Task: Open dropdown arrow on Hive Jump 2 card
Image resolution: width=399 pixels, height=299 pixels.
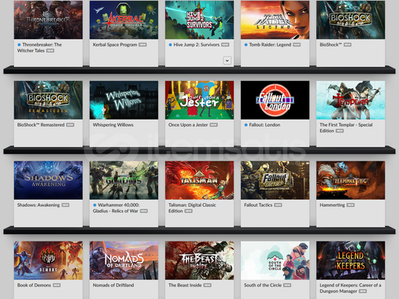Action: tap(227, 61)
